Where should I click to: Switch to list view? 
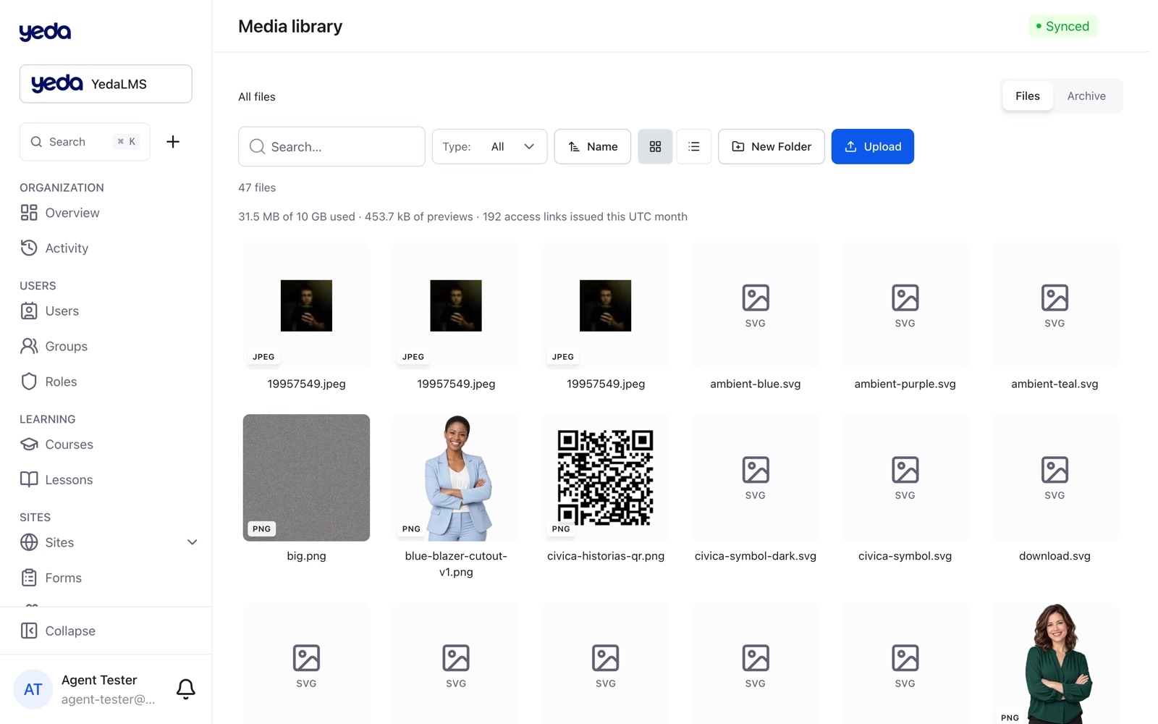pyautogui.click(x=694, y=146)
